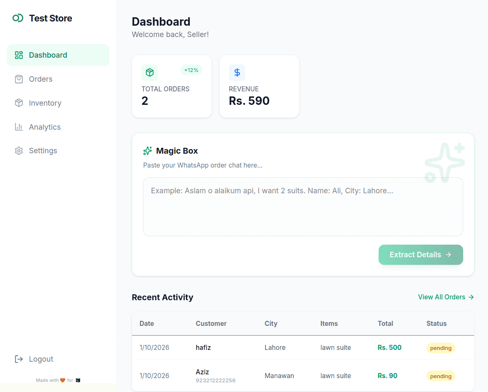Click inside the WhatsApp chat paste field
The image size is (488, 392).
[x=302, y=207]
